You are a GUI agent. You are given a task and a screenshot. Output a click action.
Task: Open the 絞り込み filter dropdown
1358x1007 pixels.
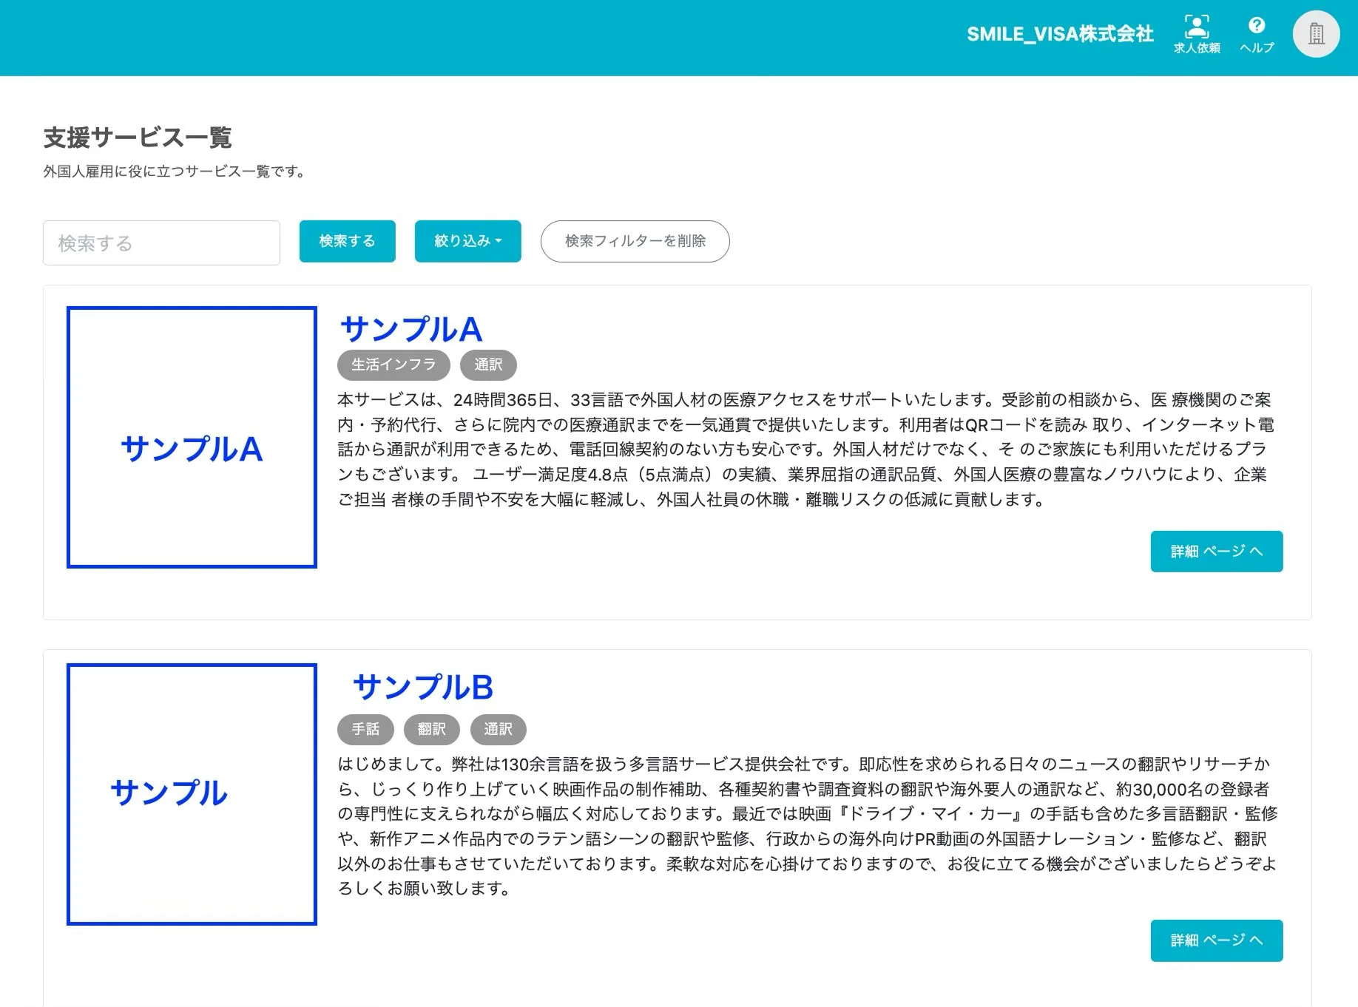click(467, 241)
